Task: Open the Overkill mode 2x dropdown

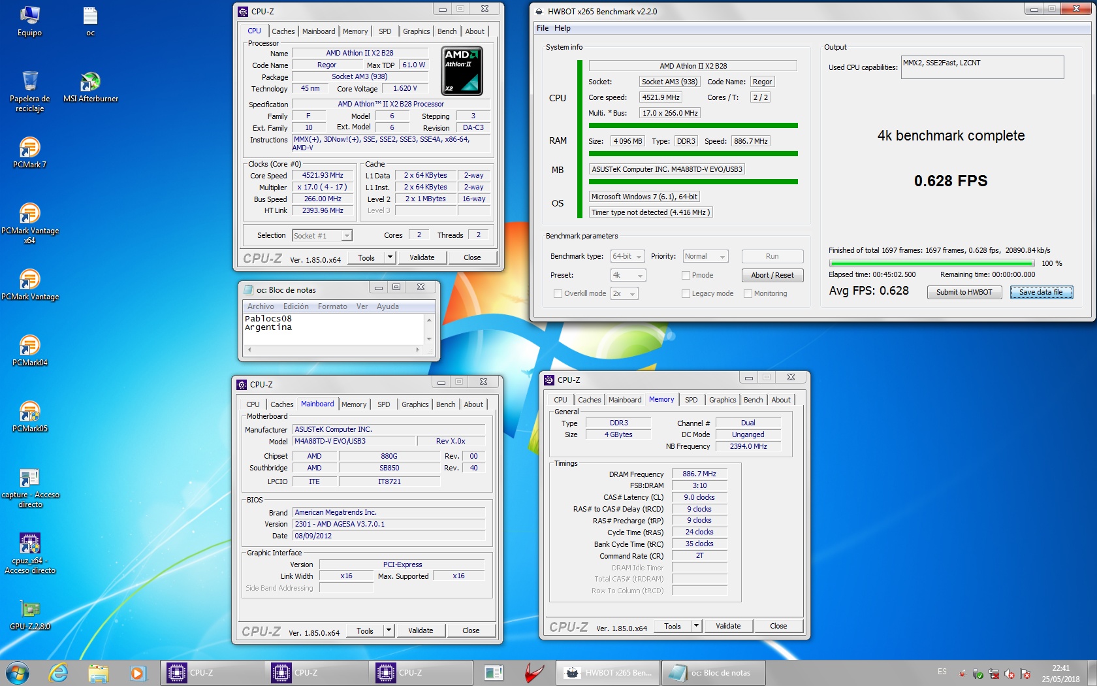Action: click(x=624, y=293)
